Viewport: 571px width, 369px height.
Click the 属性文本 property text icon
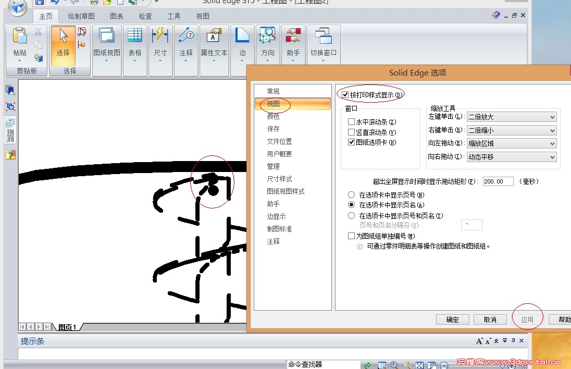[x=214, y=35]
